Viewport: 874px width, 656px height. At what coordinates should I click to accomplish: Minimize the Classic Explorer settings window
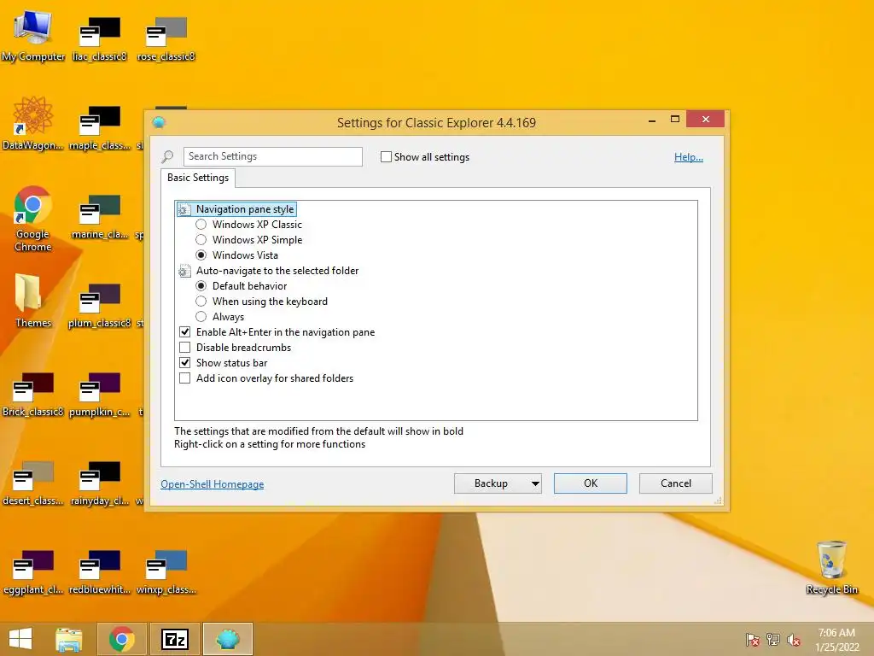click(652, 120)
